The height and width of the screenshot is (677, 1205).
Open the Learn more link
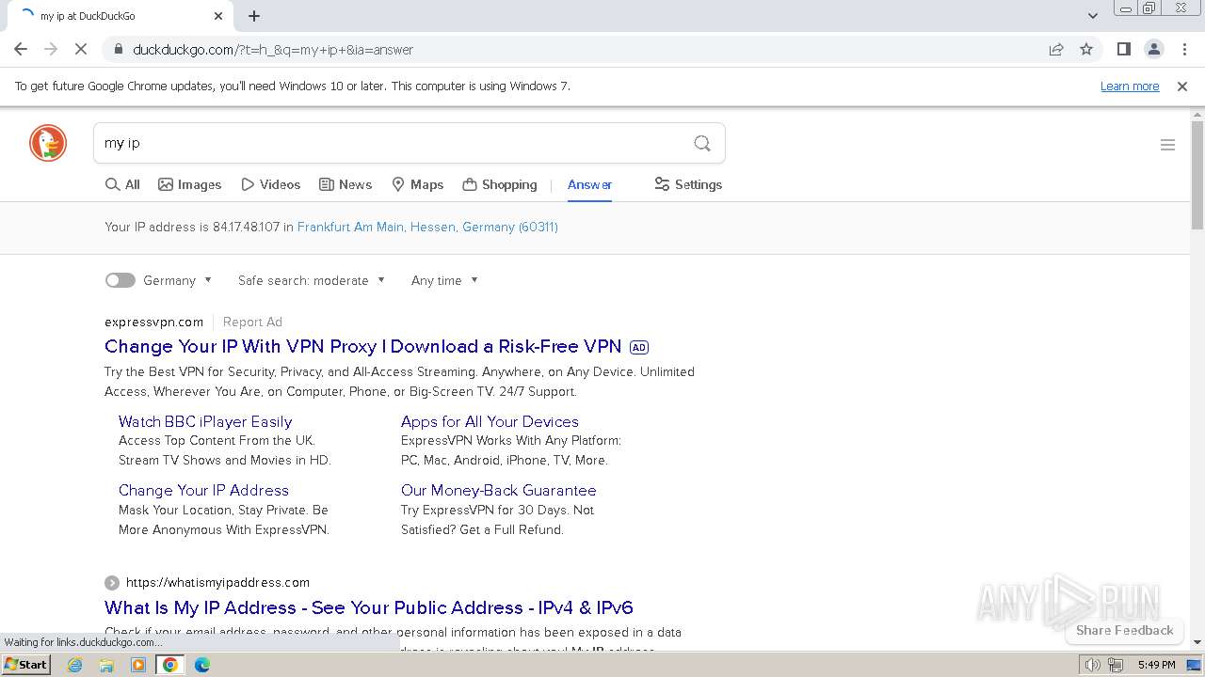coord(1130,86)
